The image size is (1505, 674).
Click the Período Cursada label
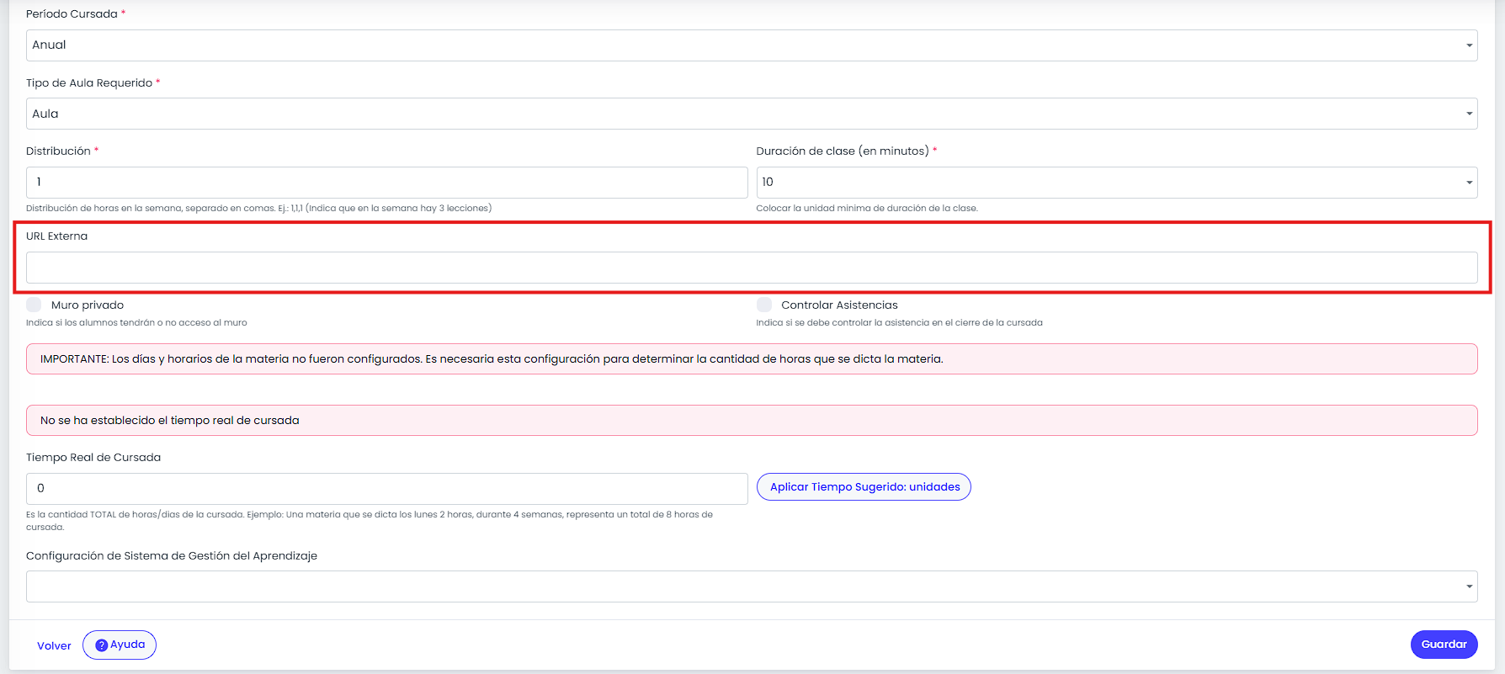[x=72, y=14]
